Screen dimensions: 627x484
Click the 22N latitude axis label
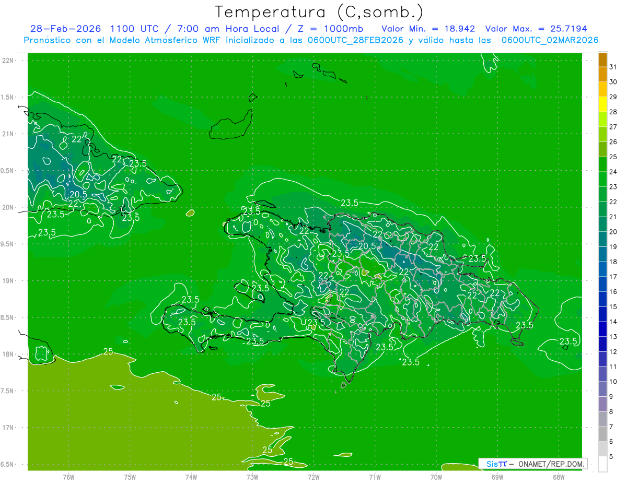[x=9, y=61]
